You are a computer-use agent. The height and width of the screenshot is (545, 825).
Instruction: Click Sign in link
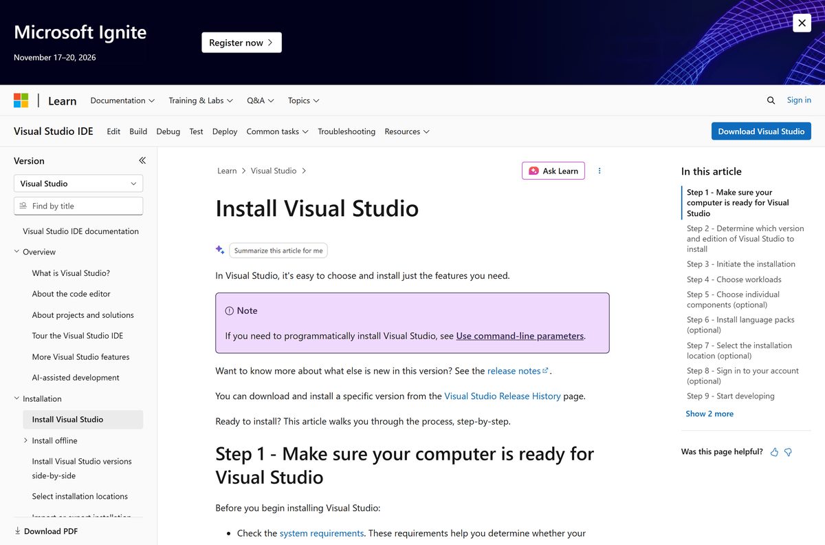pyautogui.click(x=799, y=100)
